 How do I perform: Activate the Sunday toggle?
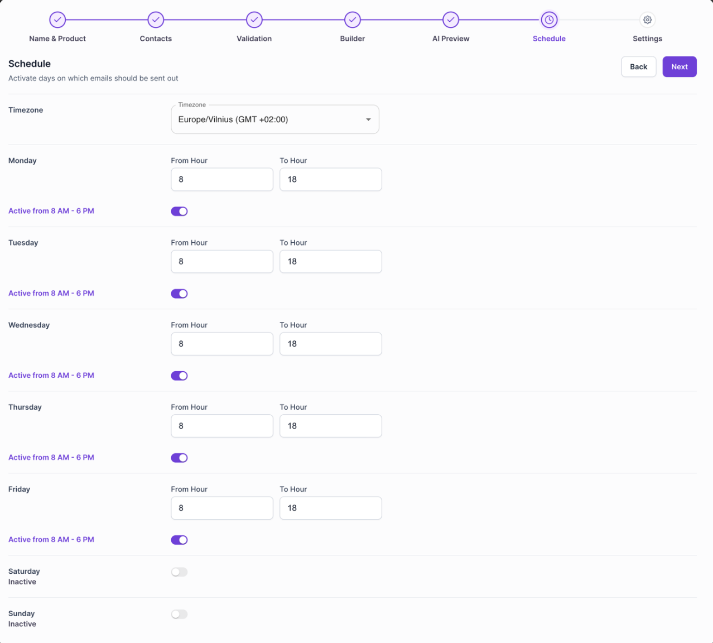pos(179,614)
